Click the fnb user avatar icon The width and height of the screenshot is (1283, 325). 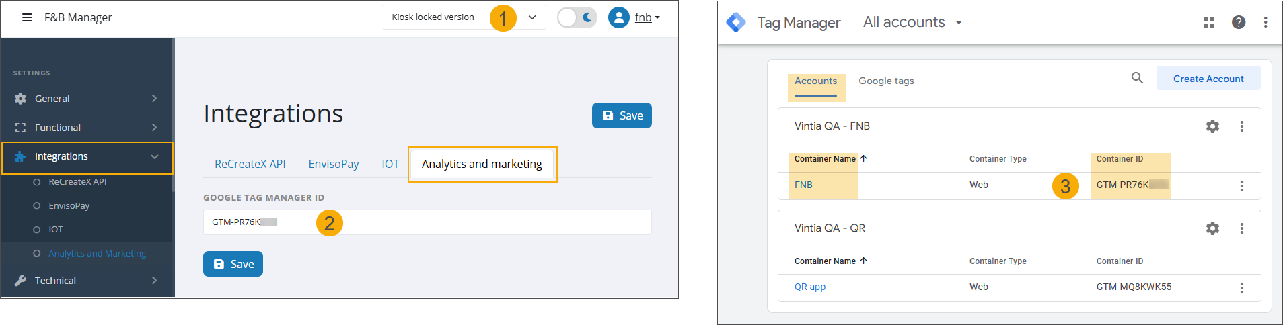[619, 17]
